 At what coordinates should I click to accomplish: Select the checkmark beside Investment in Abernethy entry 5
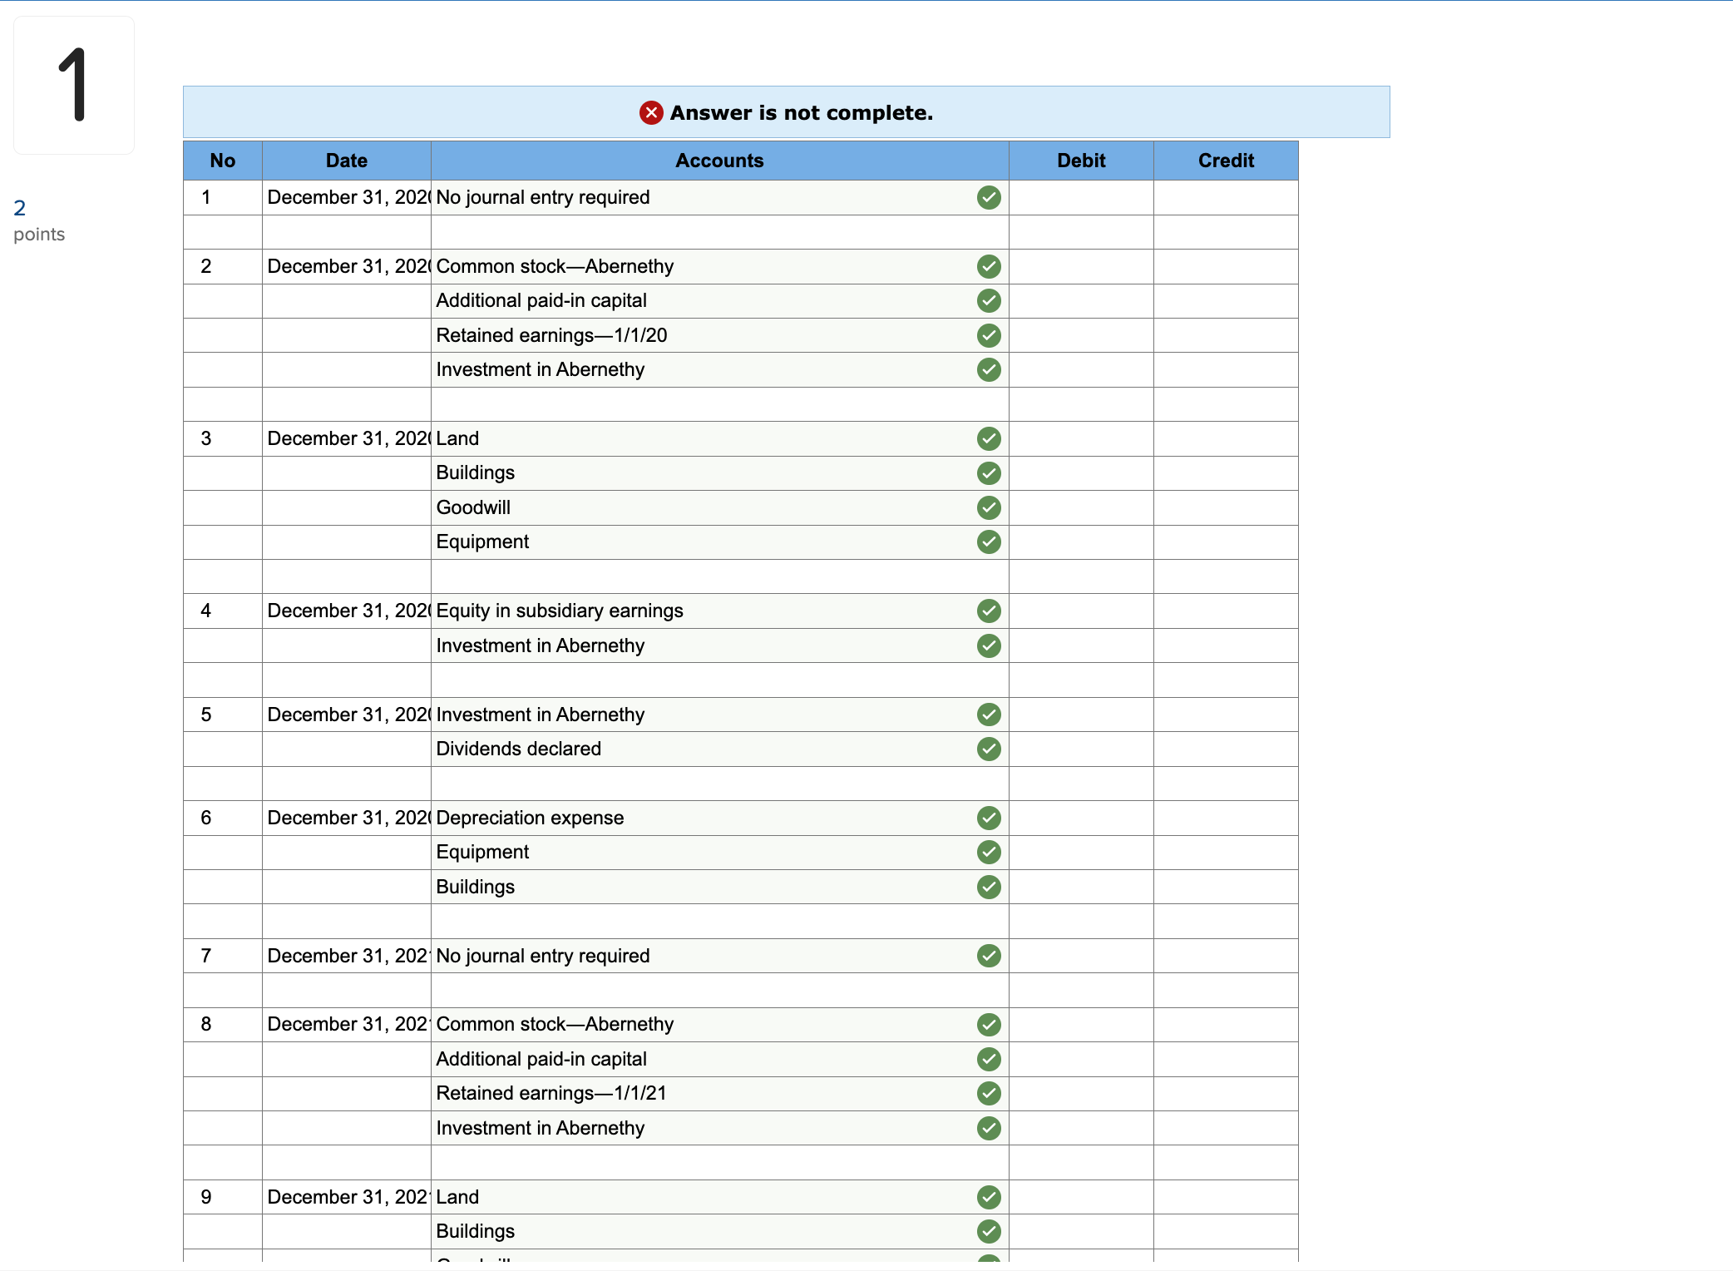(989, 714)
